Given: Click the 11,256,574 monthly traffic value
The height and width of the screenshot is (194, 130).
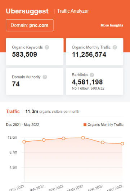Looking at the screenshot, I should [x=89, y=55].
